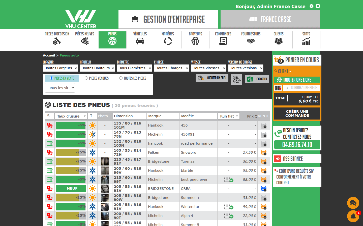Click the logout X icon in header
The height and width of the screenshot is (226, 363).
[x=318, y=6]
